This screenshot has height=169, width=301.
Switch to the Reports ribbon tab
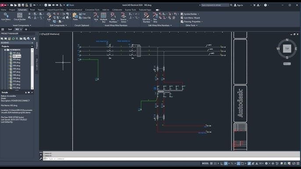41,10
